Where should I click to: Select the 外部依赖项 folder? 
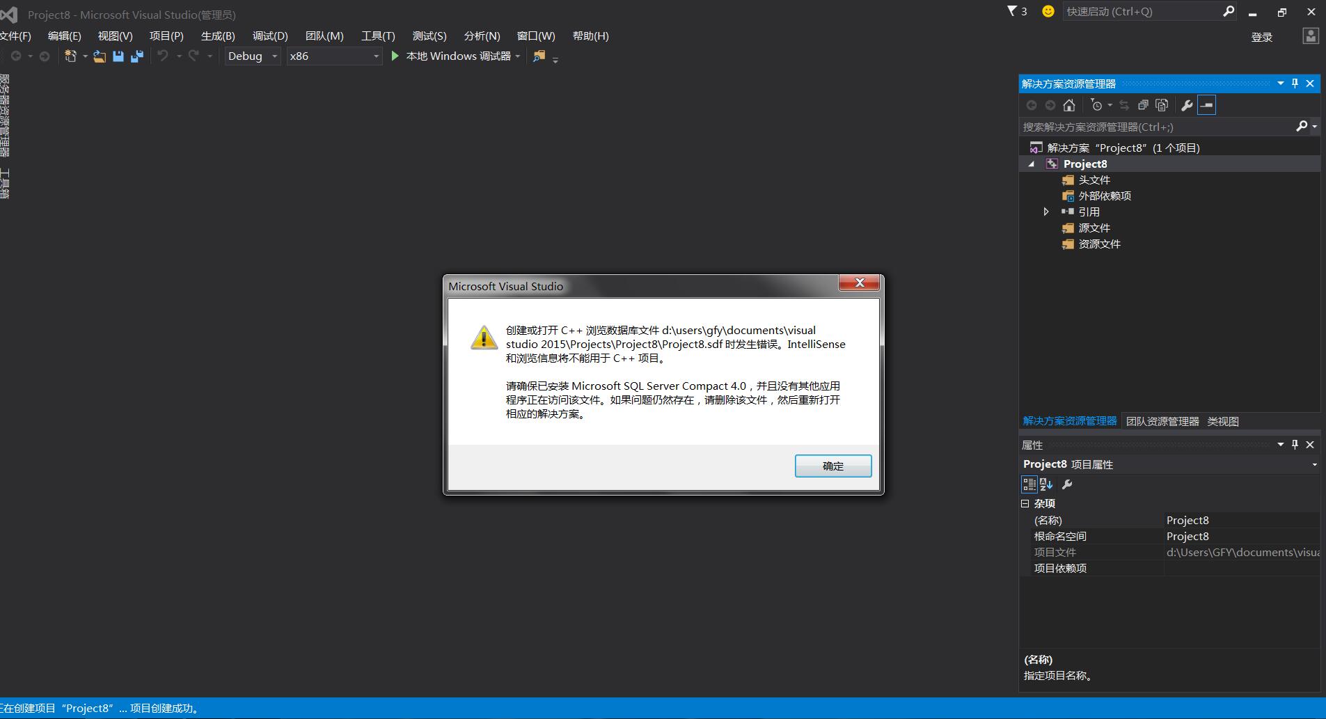[x=1105, y=196]
